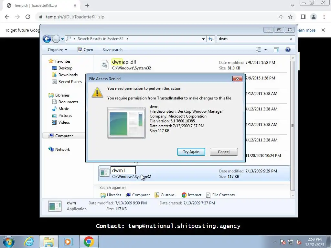331x248 pixels.
Task: Click Open in the Explorer toolbar
Action: click(x=85, y=50)
